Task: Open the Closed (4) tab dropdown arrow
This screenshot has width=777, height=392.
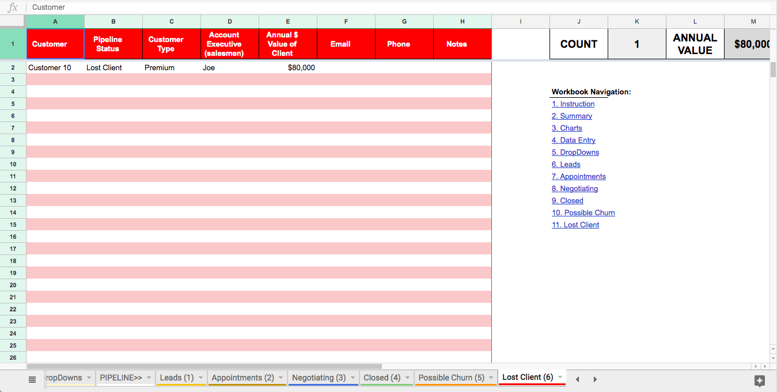Action: click(407, 378)
